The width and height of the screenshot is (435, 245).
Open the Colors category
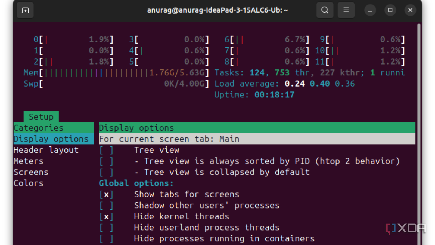(x=29, y=183)
